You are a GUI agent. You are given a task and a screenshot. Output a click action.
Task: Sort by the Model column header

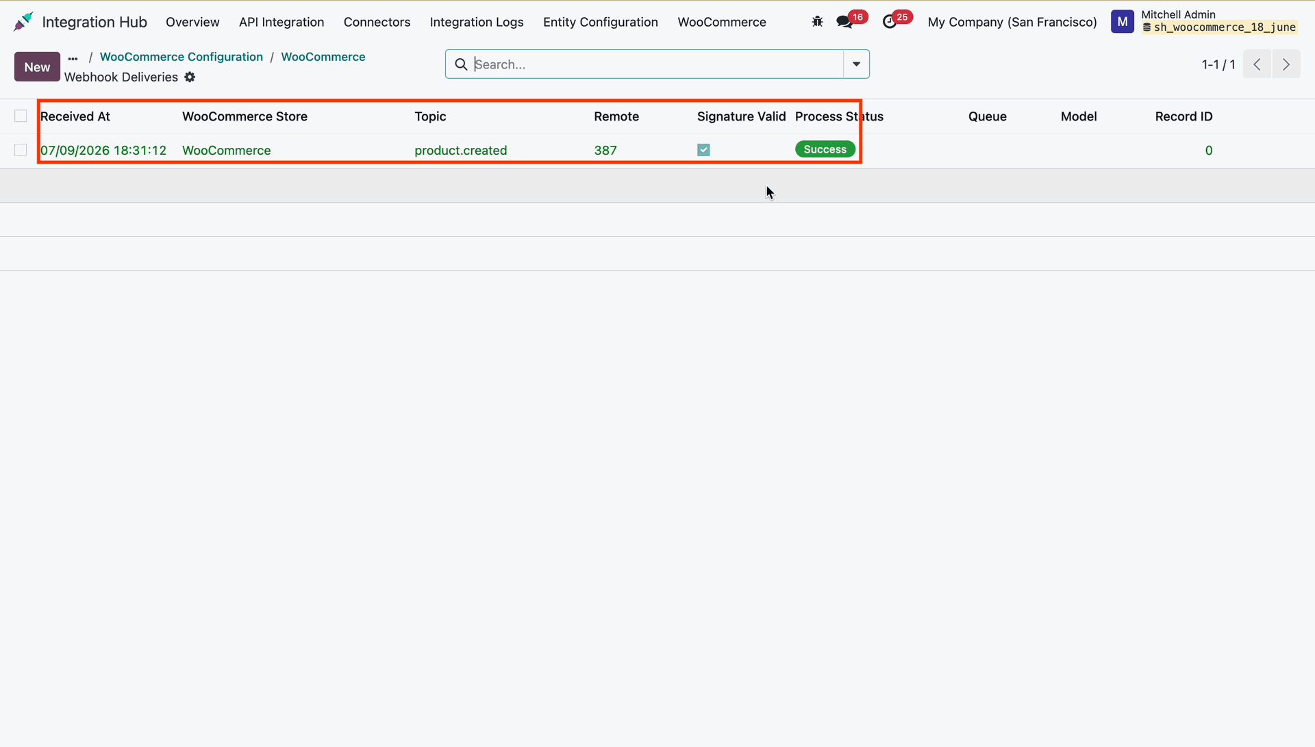coord(1079,116)
